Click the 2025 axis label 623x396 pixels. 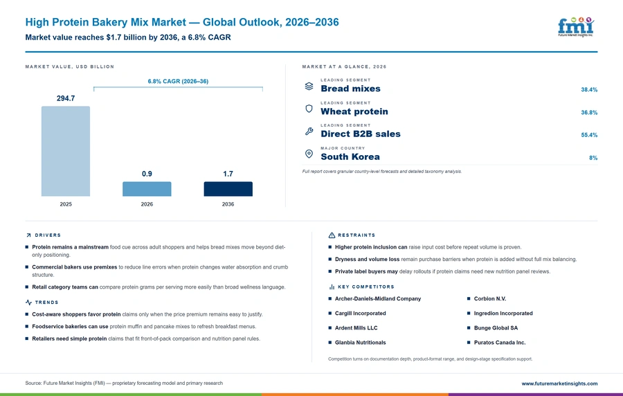tap(66, 204)
